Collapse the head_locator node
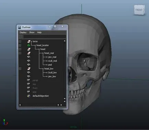The width and height of the screenshot is (149, 130). tap(20, 45)
